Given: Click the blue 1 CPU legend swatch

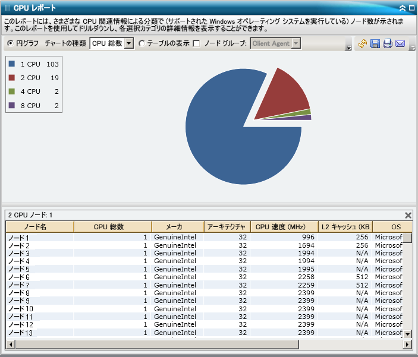Looking at the screenshot, I should (12, 64).
